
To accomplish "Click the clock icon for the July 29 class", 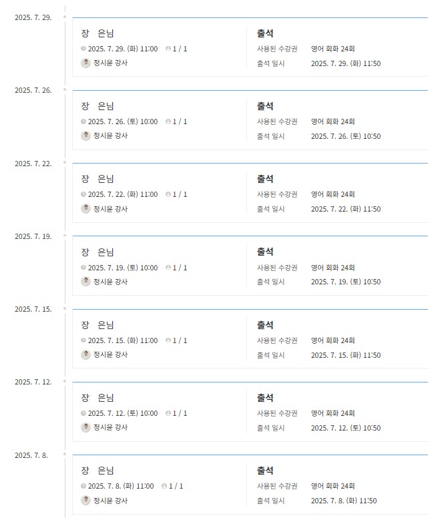I will tap(83, 49).
